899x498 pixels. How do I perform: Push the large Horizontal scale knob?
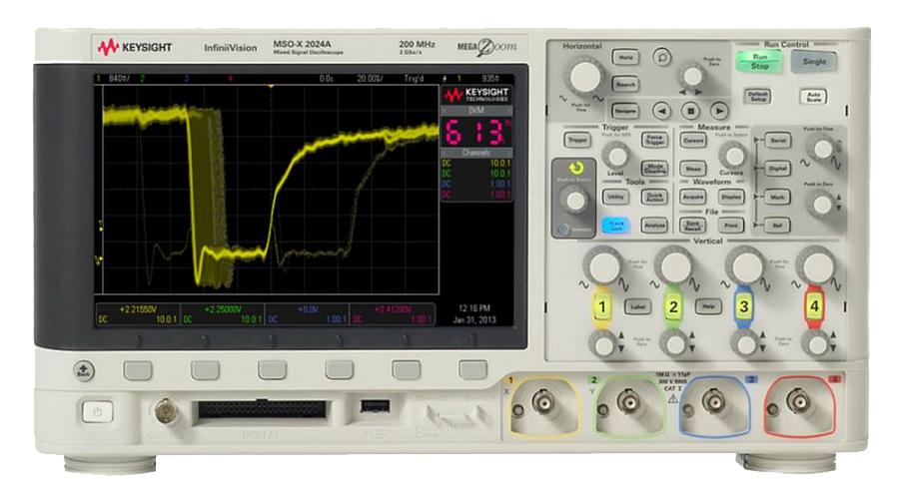[x=584, y=76]
